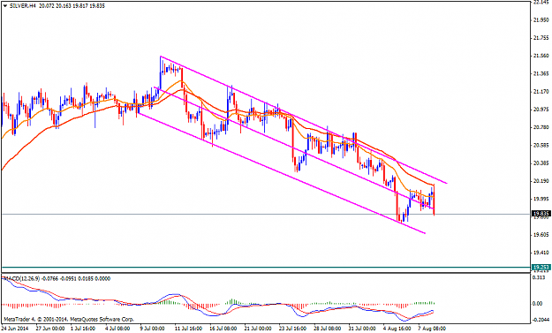Click the MetaTrader 4 MetaQuotes copyright text
Screen dimensions: 552x333
point(69,320)
